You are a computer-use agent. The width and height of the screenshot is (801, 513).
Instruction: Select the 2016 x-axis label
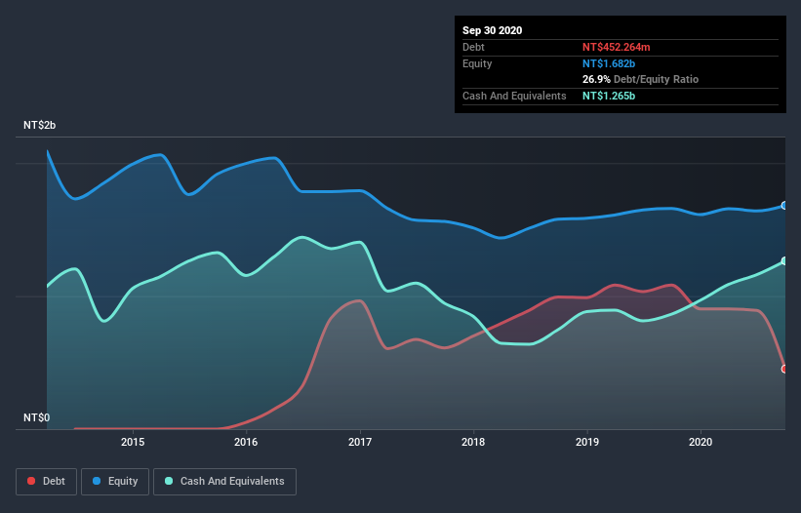pyautogui.click(x=246, y=442)
